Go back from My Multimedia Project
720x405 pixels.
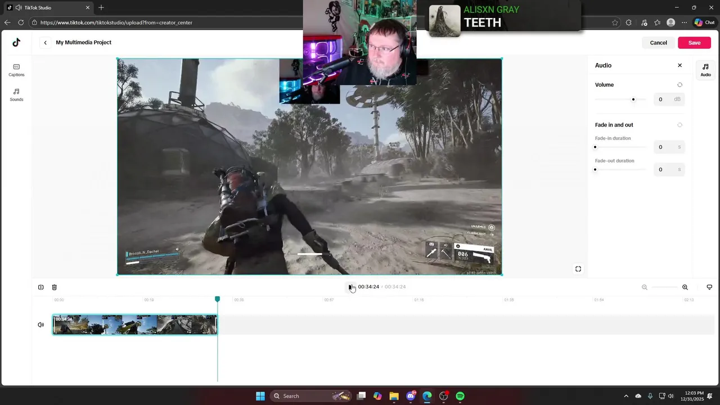46,43
